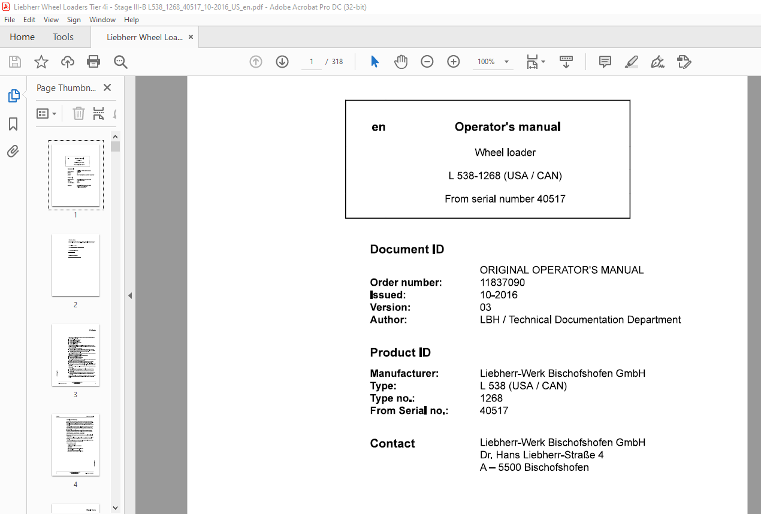Click the Acrobat PDF icon in title bar
761x514 pixels.
[7, 7]
